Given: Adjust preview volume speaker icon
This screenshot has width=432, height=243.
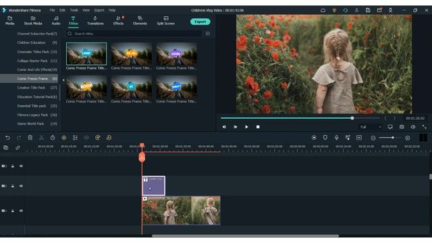Looking at the screenshot, I should point(413,127).
